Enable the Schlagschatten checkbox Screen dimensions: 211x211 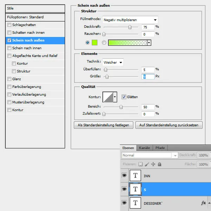coord(9,25)
